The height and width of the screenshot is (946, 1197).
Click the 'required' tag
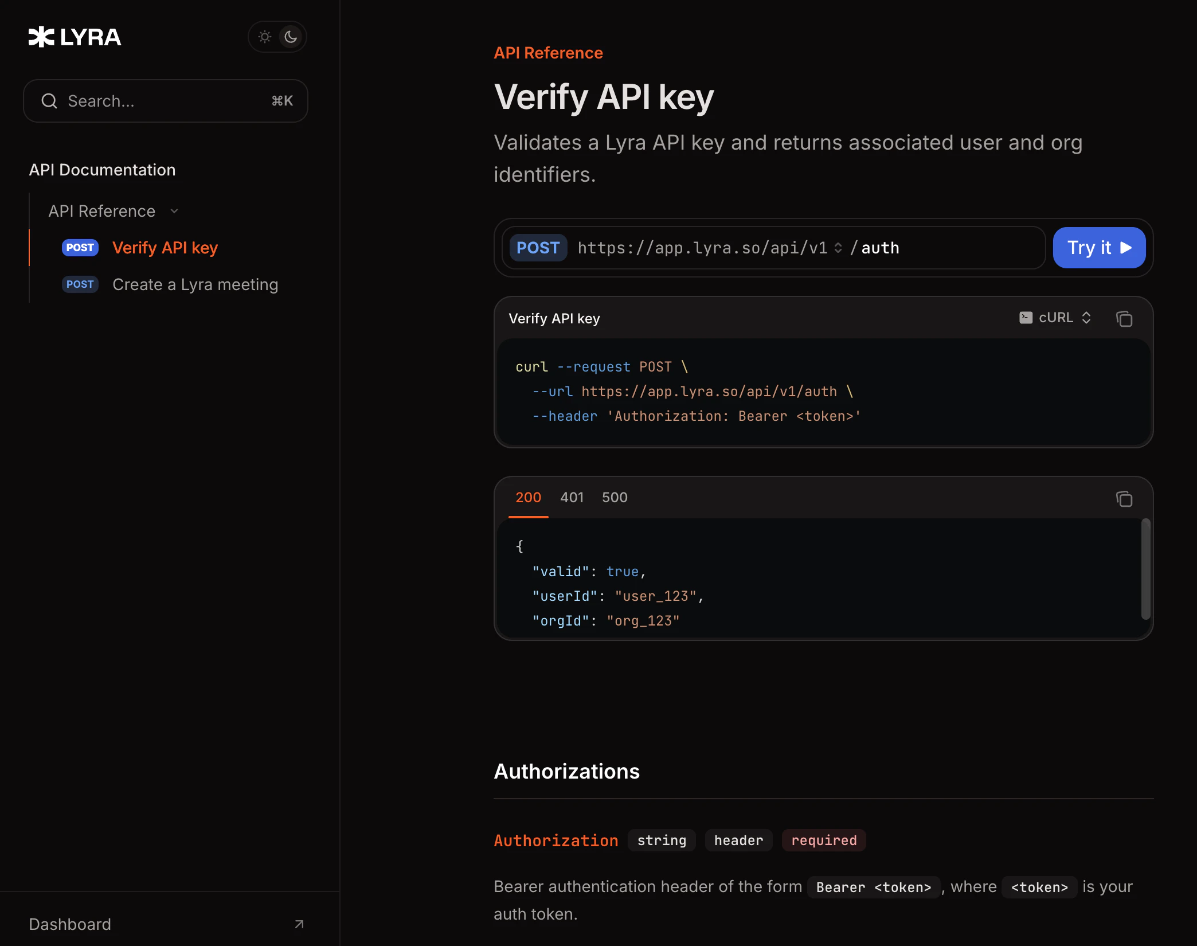coord(824,841)
